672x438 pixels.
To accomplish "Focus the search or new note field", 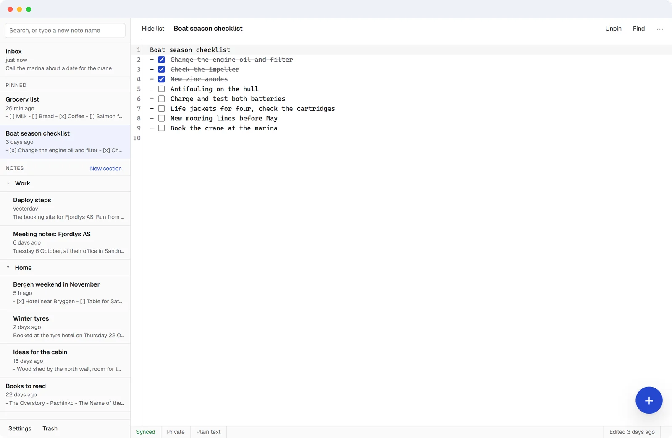I will pos(65,30).
